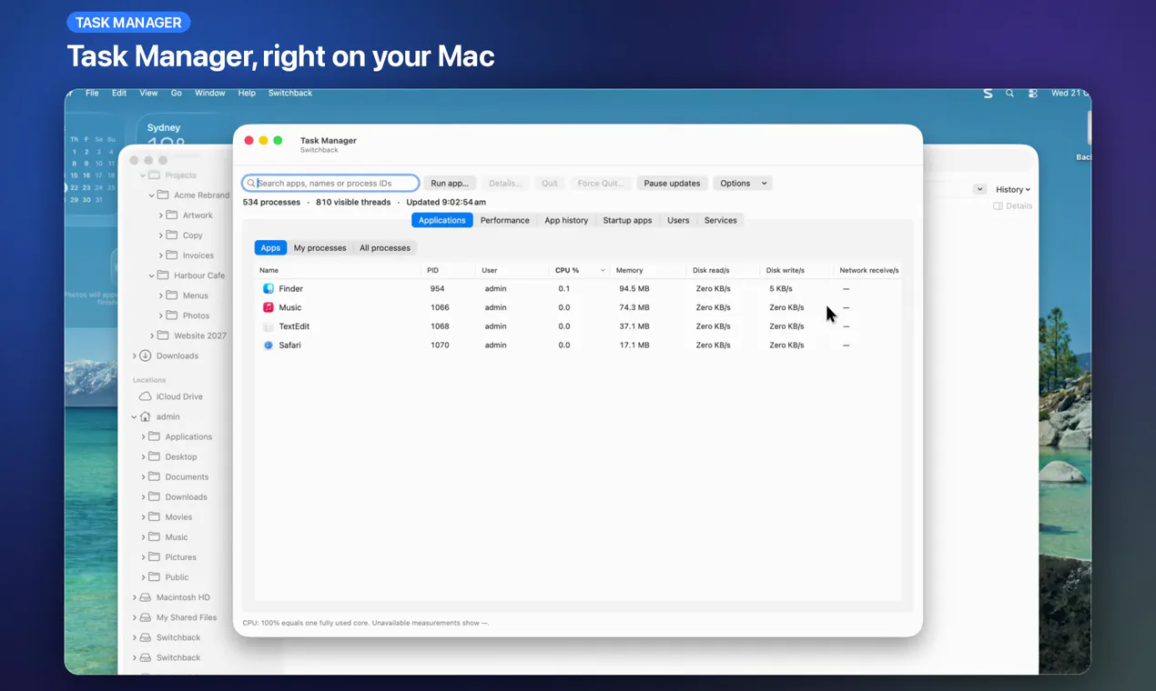Click the Run app... button
The height and width of the screenshot is (691, 1156).
pyautogui.click(x=450, y=184)
